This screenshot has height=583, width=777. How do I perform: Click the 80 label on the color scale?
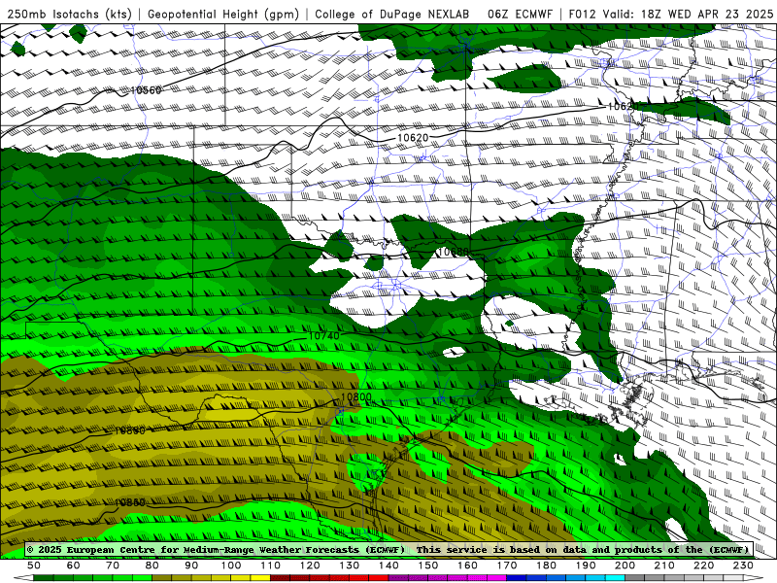click(152, 566)
